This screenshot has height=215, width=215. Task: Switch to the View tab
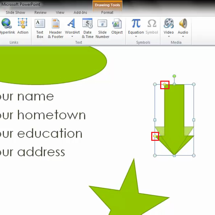point(60,13)
